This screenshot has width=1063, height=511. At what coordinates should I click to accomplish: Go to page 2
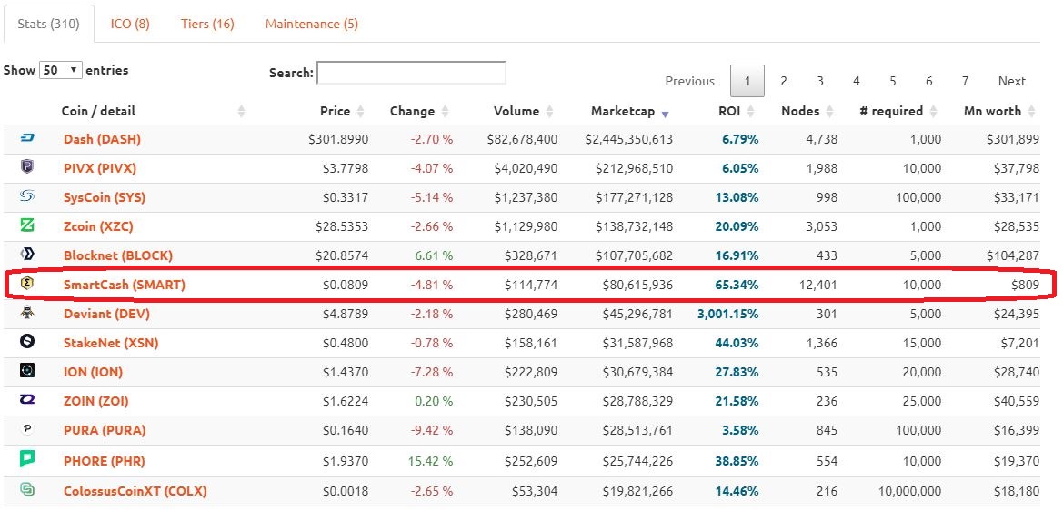784,81
